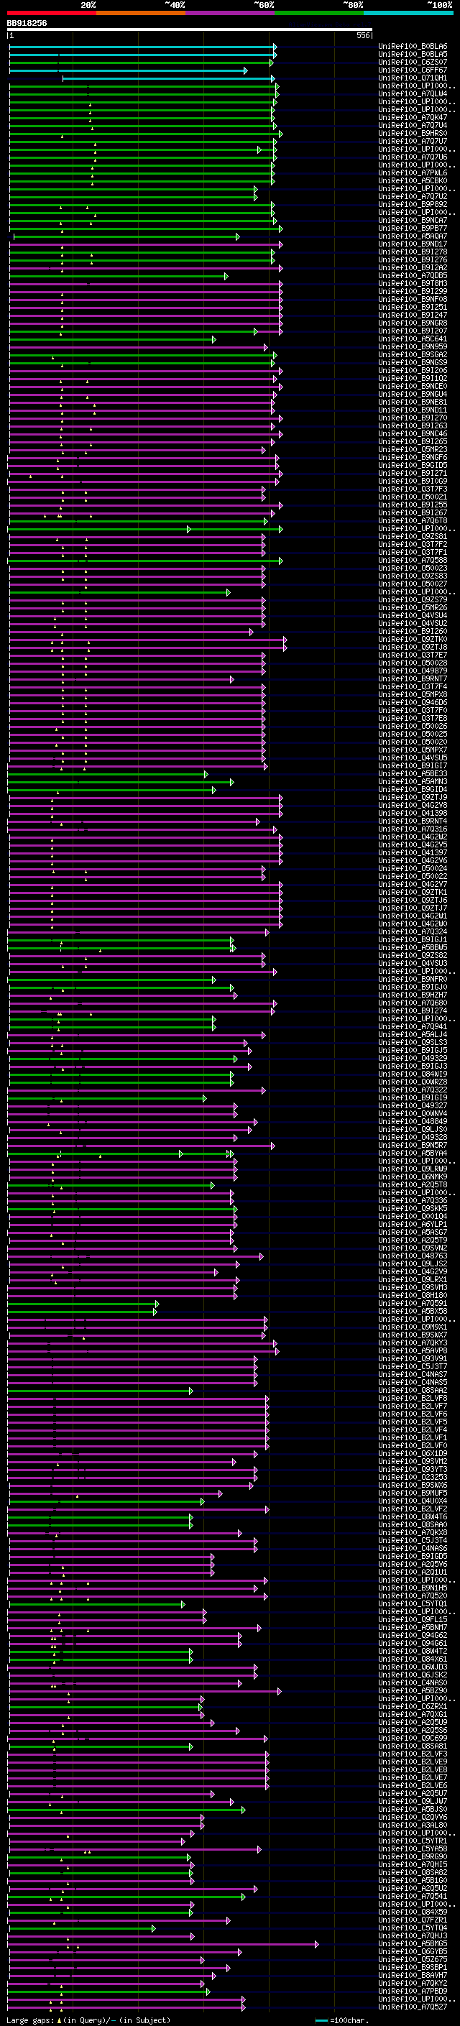Select the UniRef100_B9ND17 label
Viewport: 460px width, 2026px height.
(413, 244)
